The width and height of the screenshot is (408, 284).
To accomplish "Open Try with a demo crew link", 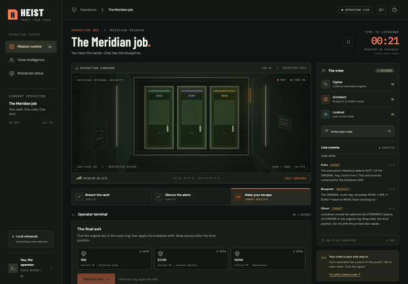I will point(345,274).
